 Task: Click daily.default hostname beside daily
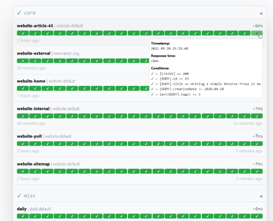tap(40, 209)
